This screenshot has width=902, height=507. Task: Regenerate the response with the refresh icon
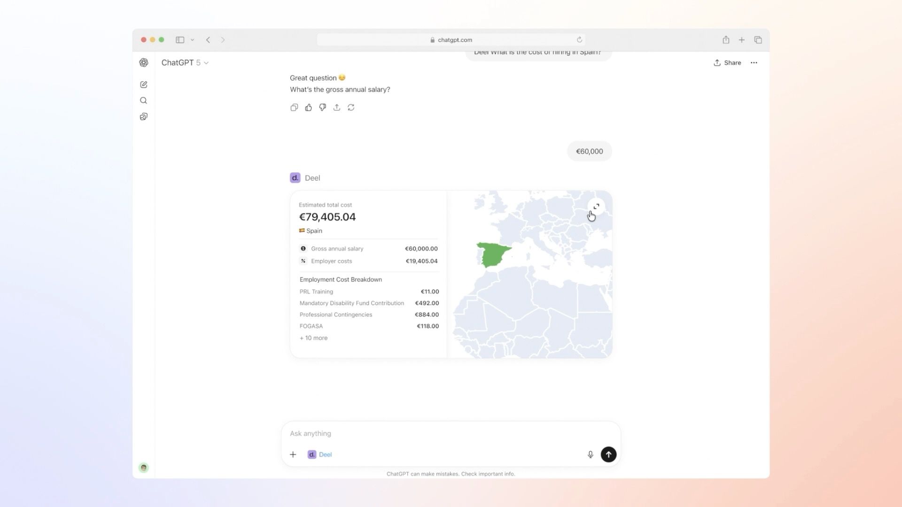(x=351, y=108)
